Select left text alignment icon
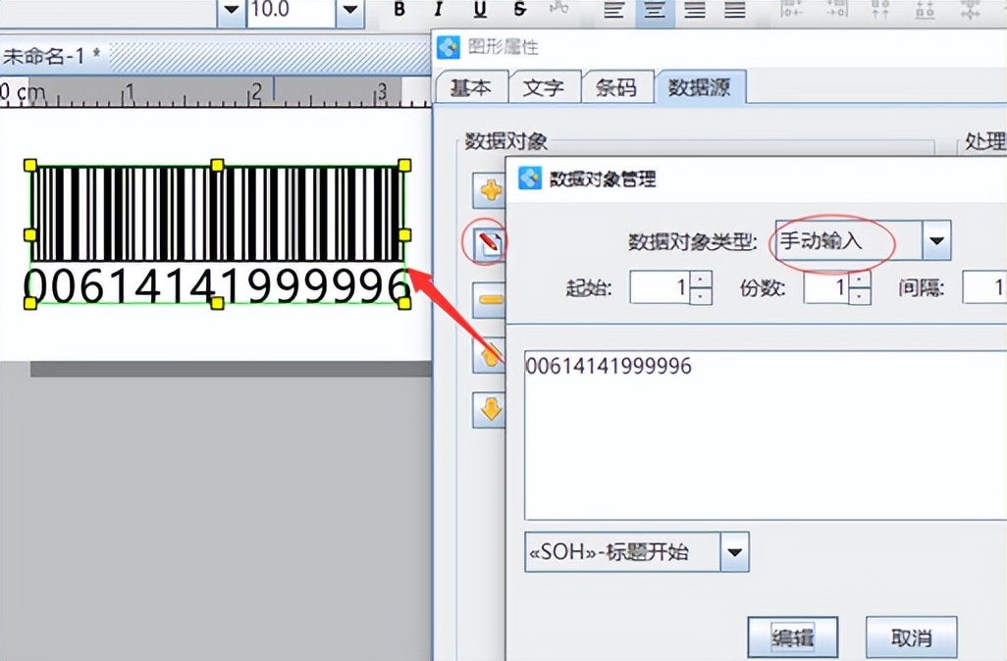The image size is (1007, 661). [613, 10]
